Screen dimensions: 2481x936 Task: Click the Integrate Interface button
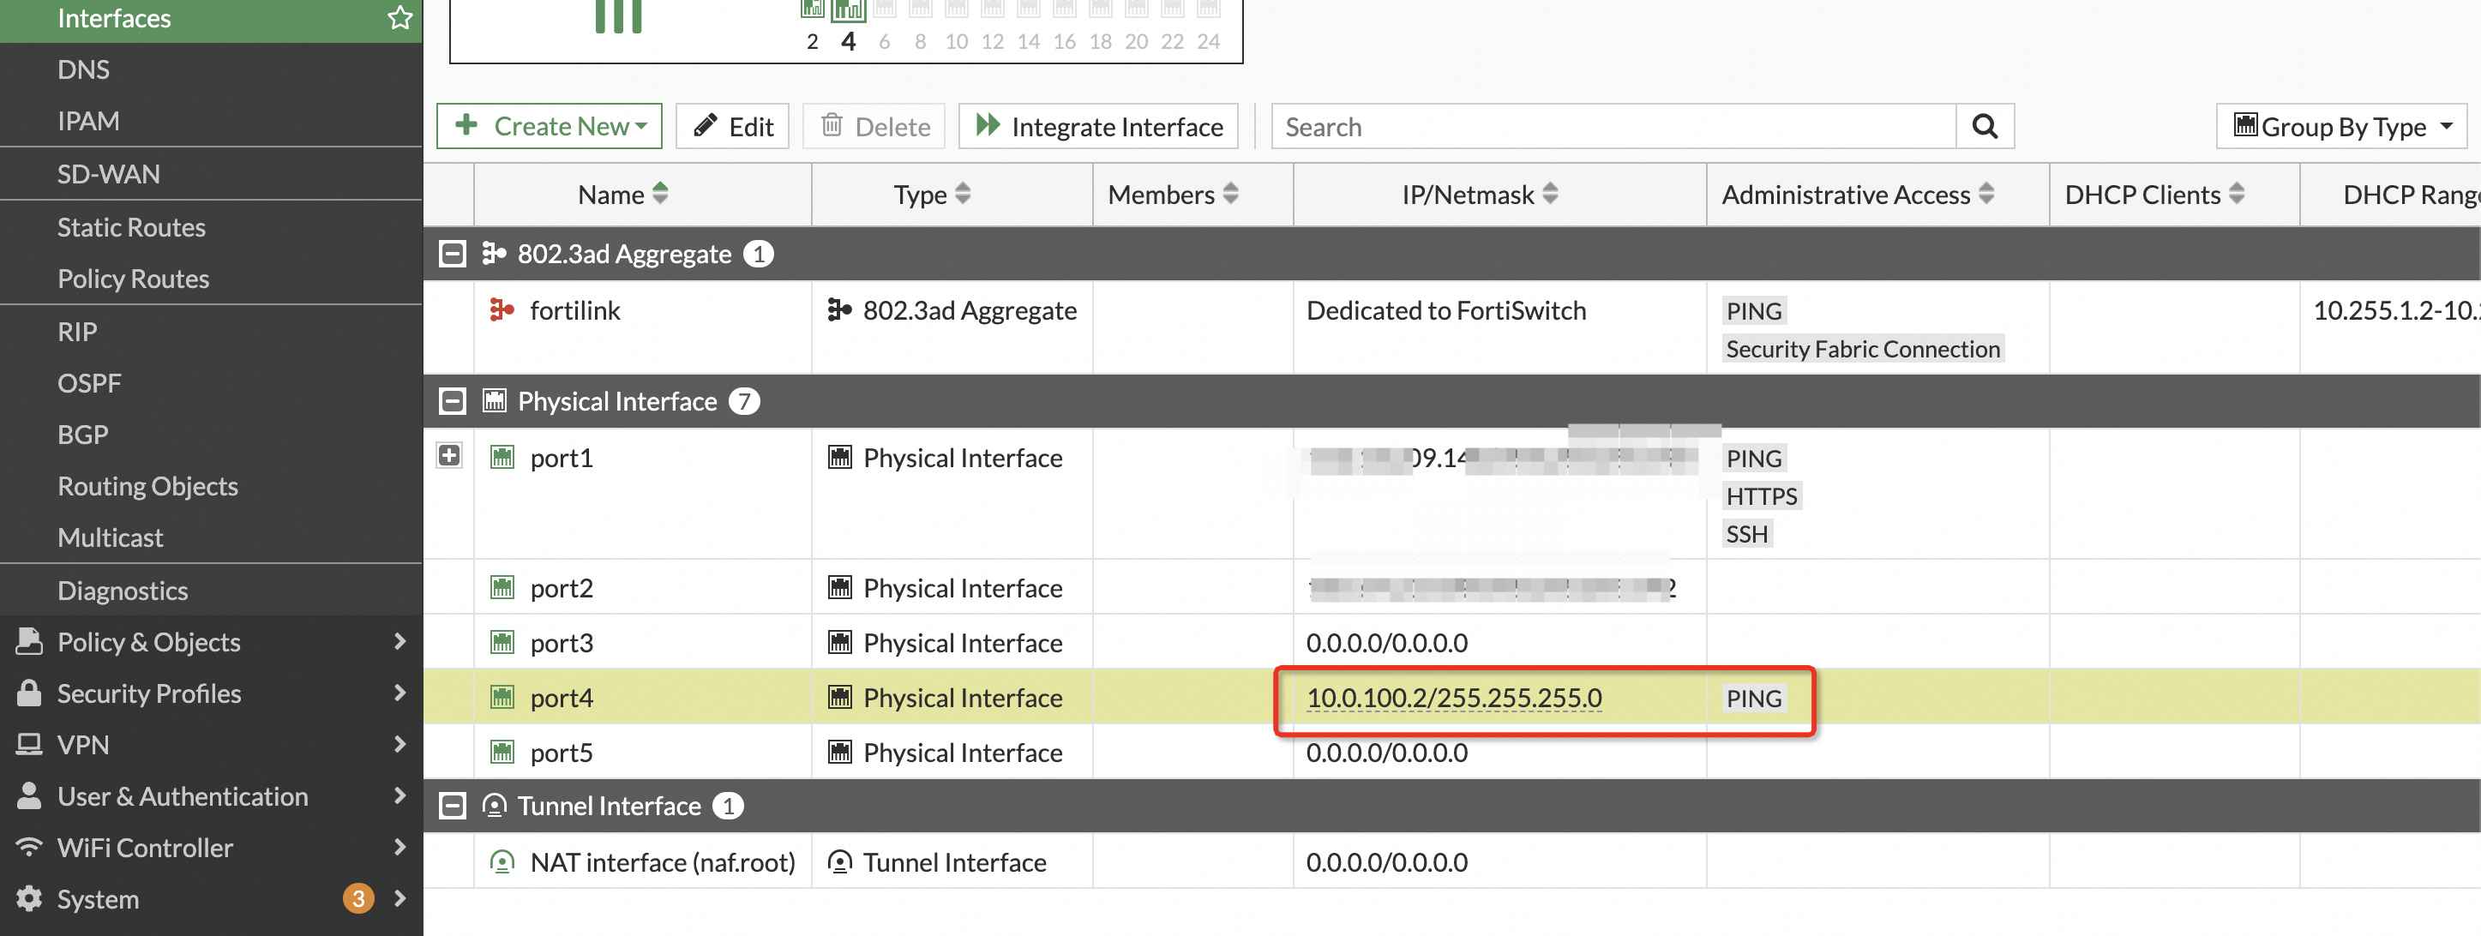tap(1098, 126)
